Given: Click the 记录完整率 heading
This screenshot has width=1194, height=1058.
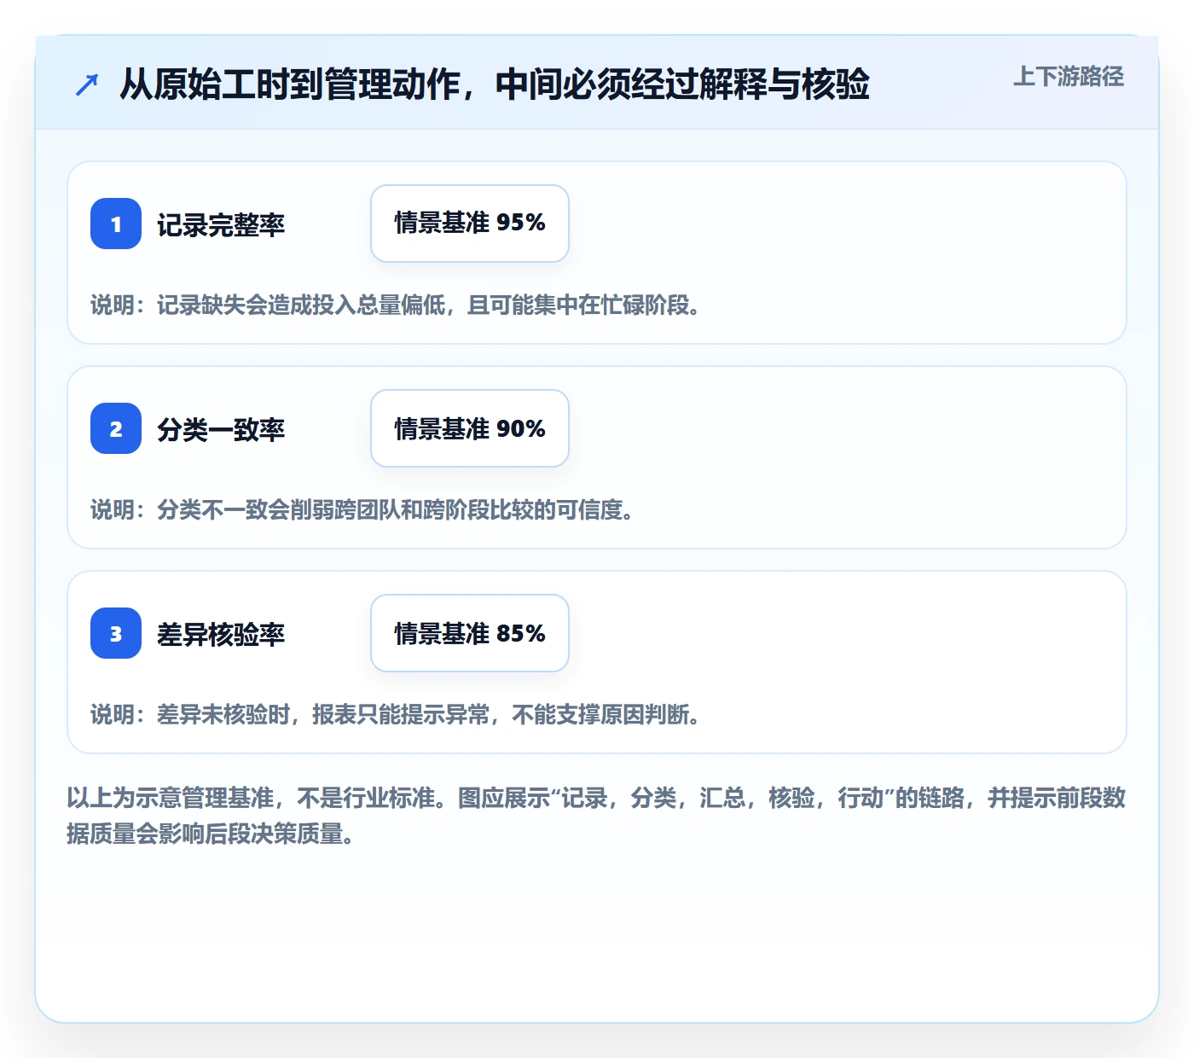Looking at the screenshot, I should pyautogui.click(x=221, y=225).
